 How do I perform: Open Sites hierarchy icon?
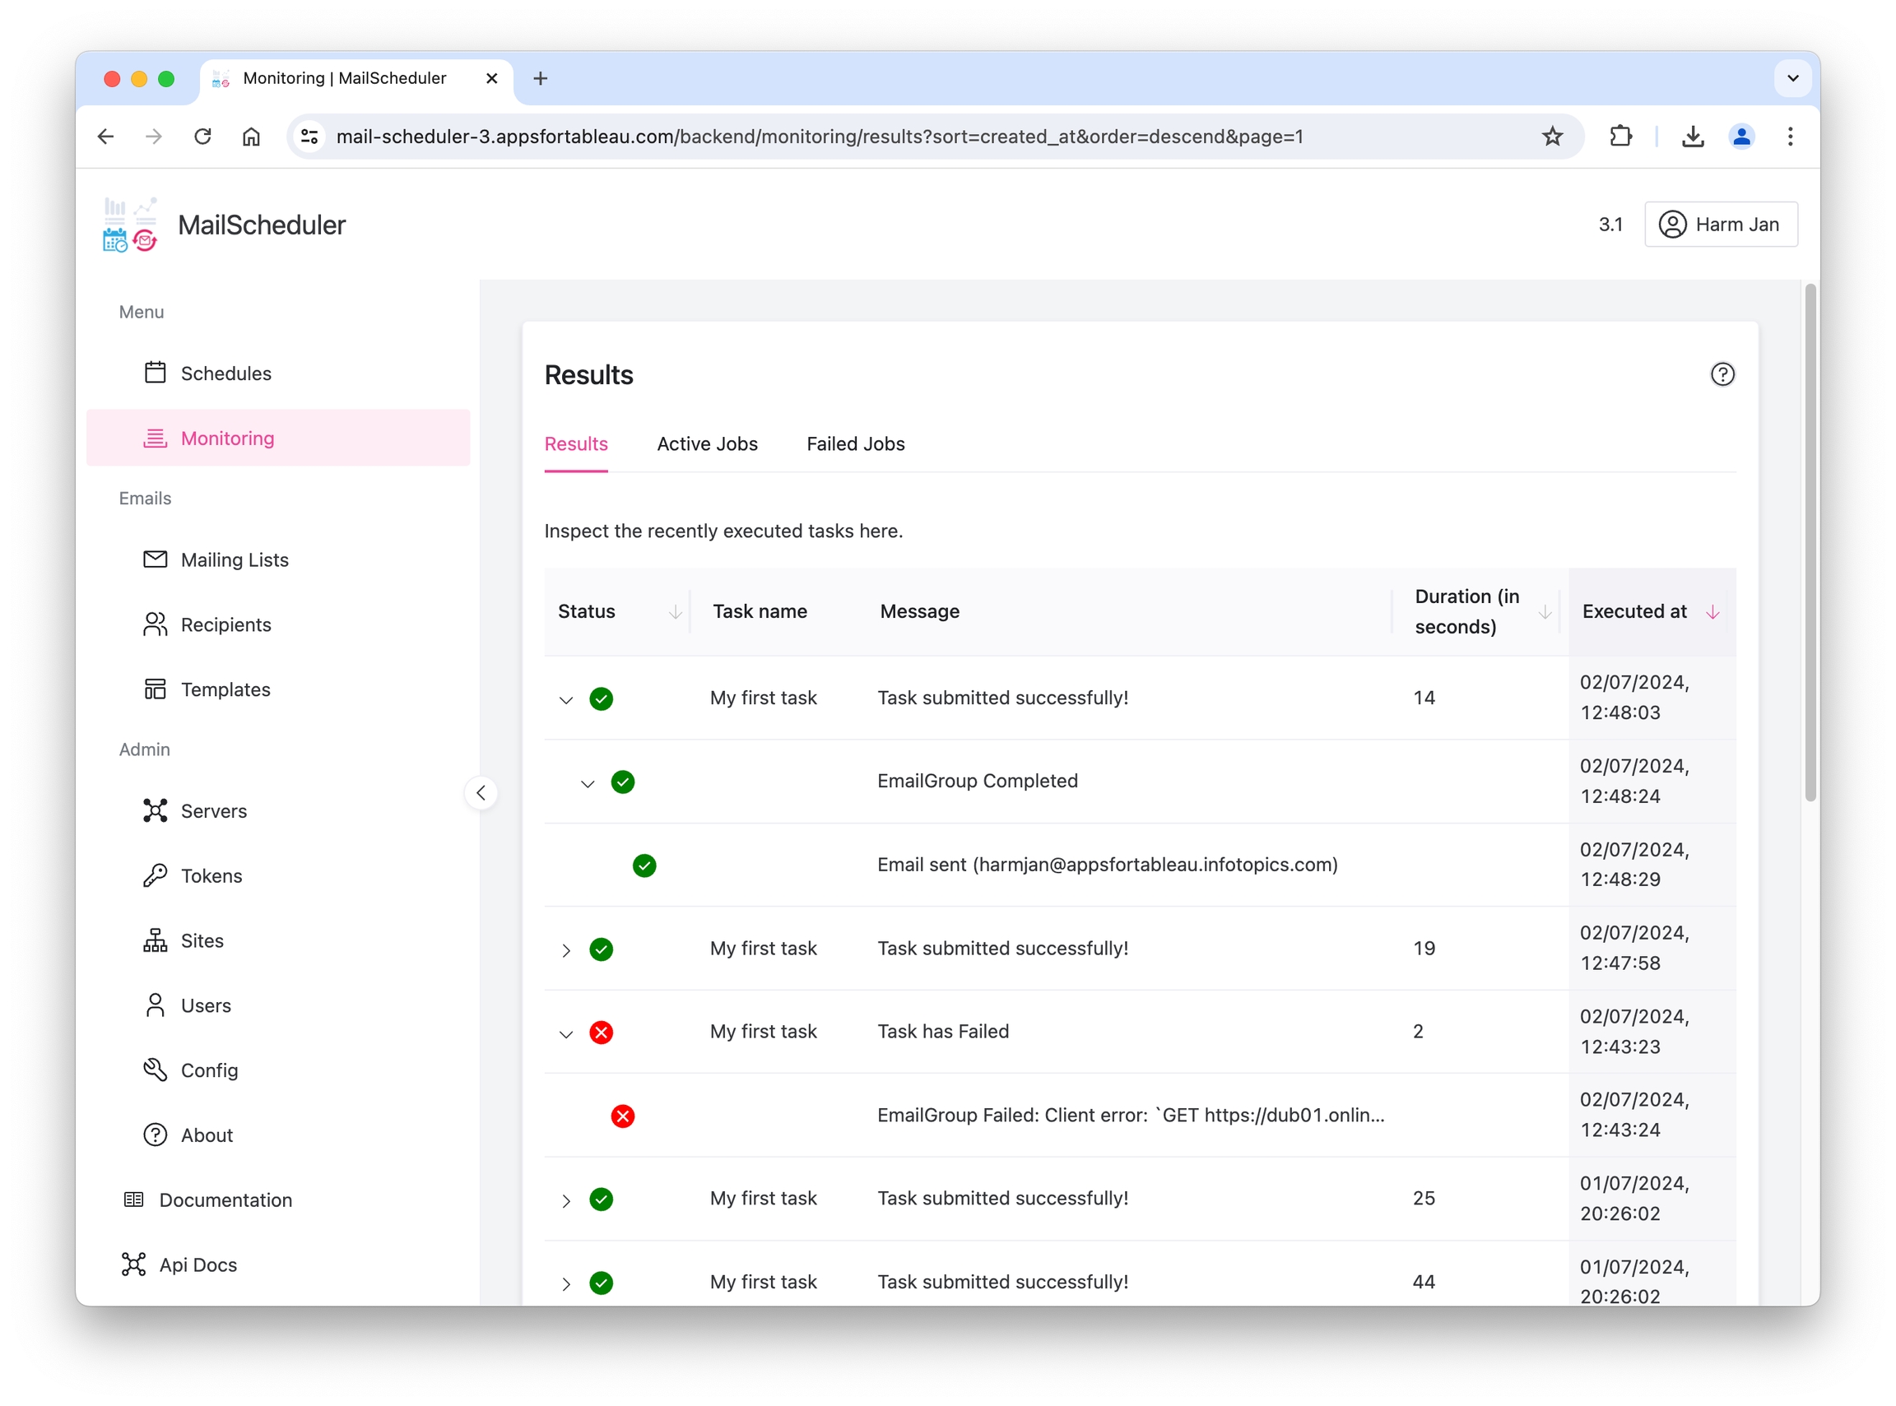pos(155,940)
